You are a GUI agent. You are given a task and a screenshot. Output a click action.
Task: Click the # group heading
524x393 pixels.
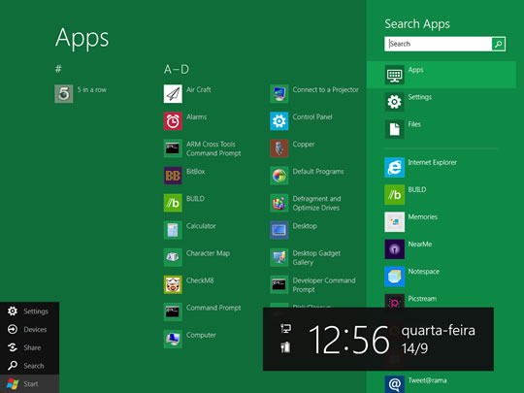click(58, 69)
